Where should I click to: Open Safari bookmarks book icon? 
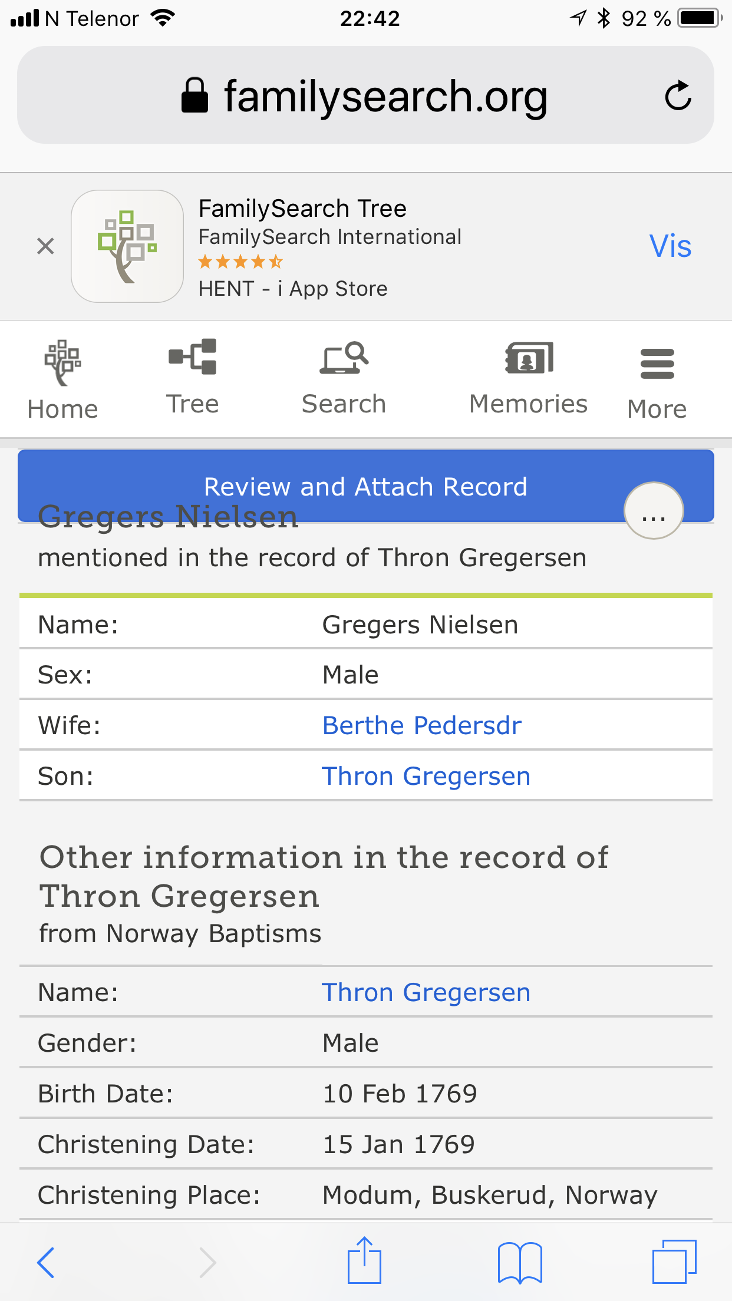[x=520, y=1262]
